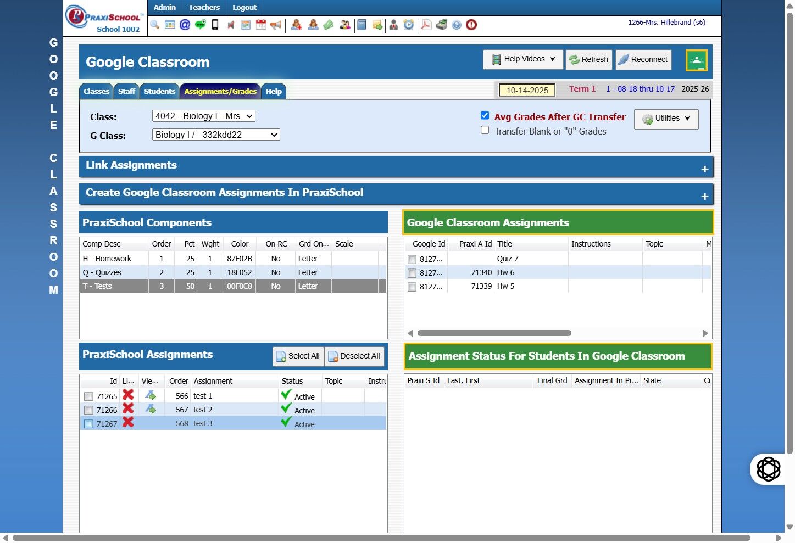The width and height of the screenshot is (795, 543).
Task: Enable Transfer Blank or "0" Grades
Action: [x=485, y=130]
